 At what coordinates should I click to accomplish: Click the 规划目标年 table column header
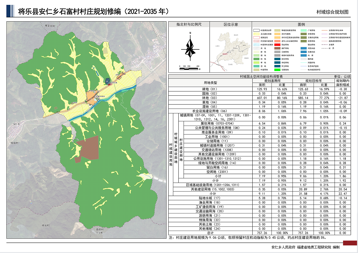[x=307, y=81]
